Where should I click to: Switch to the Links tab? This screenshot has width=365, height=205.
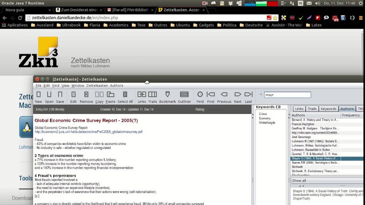(299, 109)
